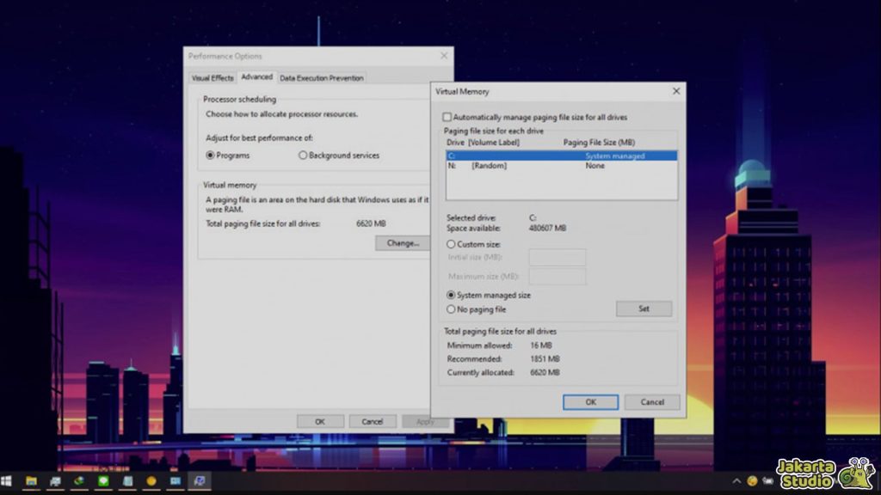Select the Custom size radio button
The height and width of the screenshot is (495, 881).
(x=450, y=244)
